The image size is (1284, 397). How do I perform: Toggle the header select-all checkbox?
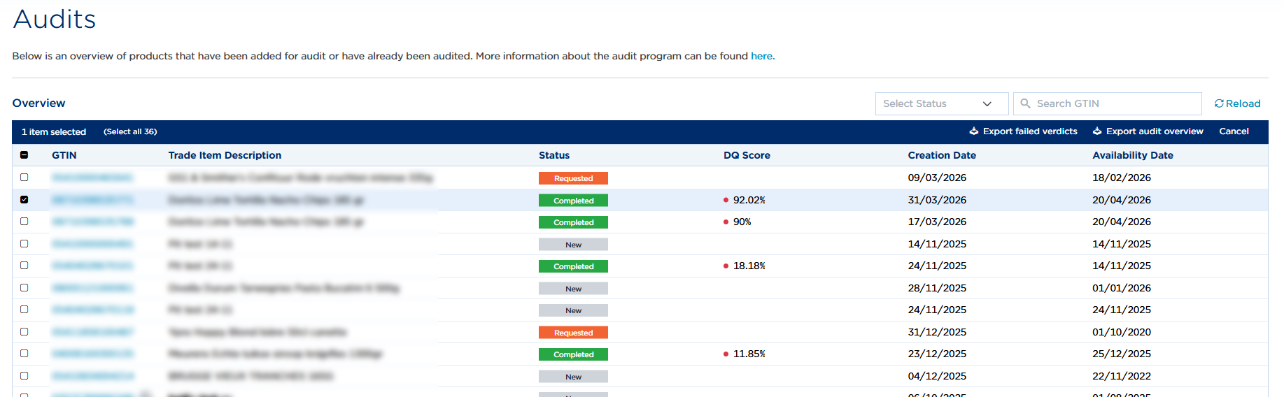[24, 155]
